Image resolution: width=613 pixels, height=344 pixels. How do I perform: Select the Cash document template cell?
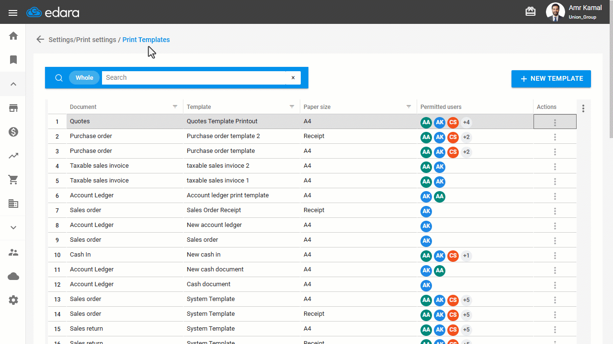click(x=241, y=284)
